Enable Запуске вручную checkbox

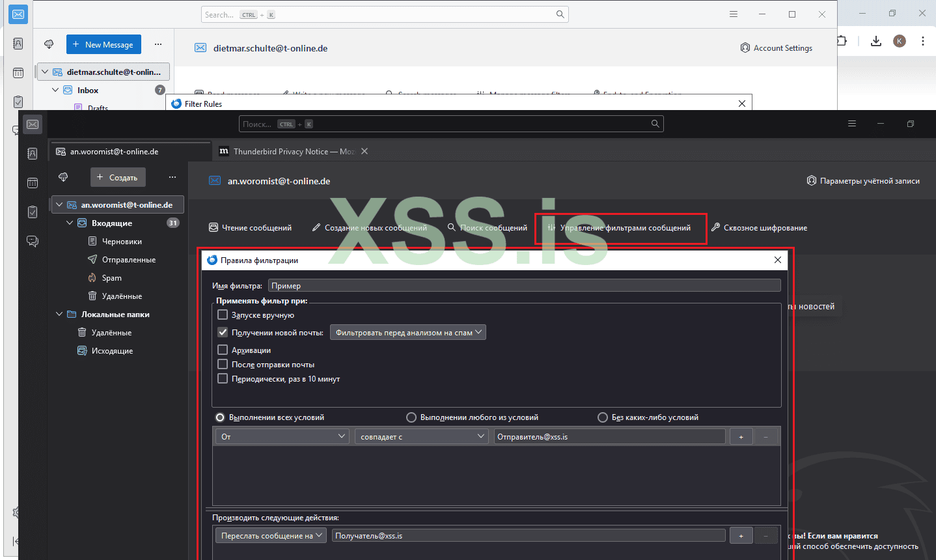tap(223, 315)
